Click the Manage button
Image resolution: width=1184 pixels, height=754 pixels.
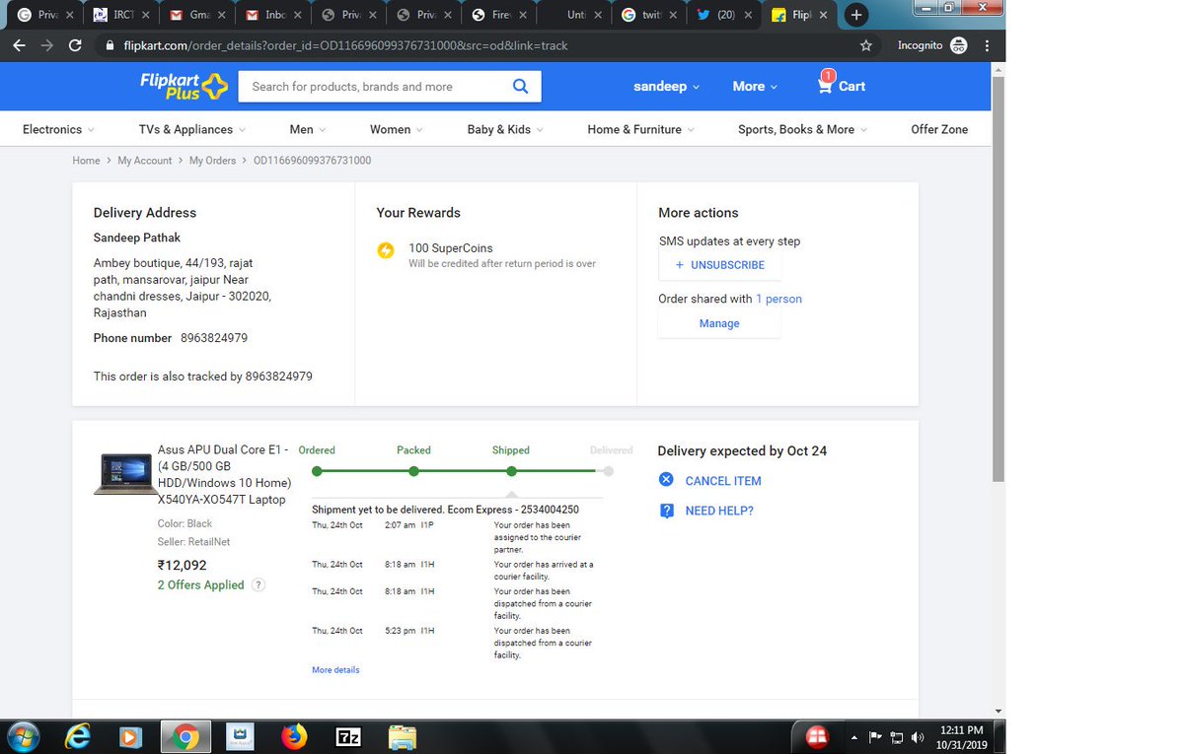(719, 323)
